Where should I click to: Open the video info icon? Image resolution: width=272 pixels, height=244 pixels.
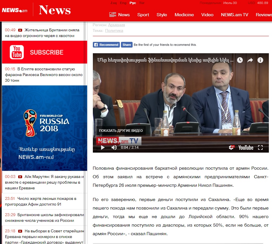click(260, 60)
